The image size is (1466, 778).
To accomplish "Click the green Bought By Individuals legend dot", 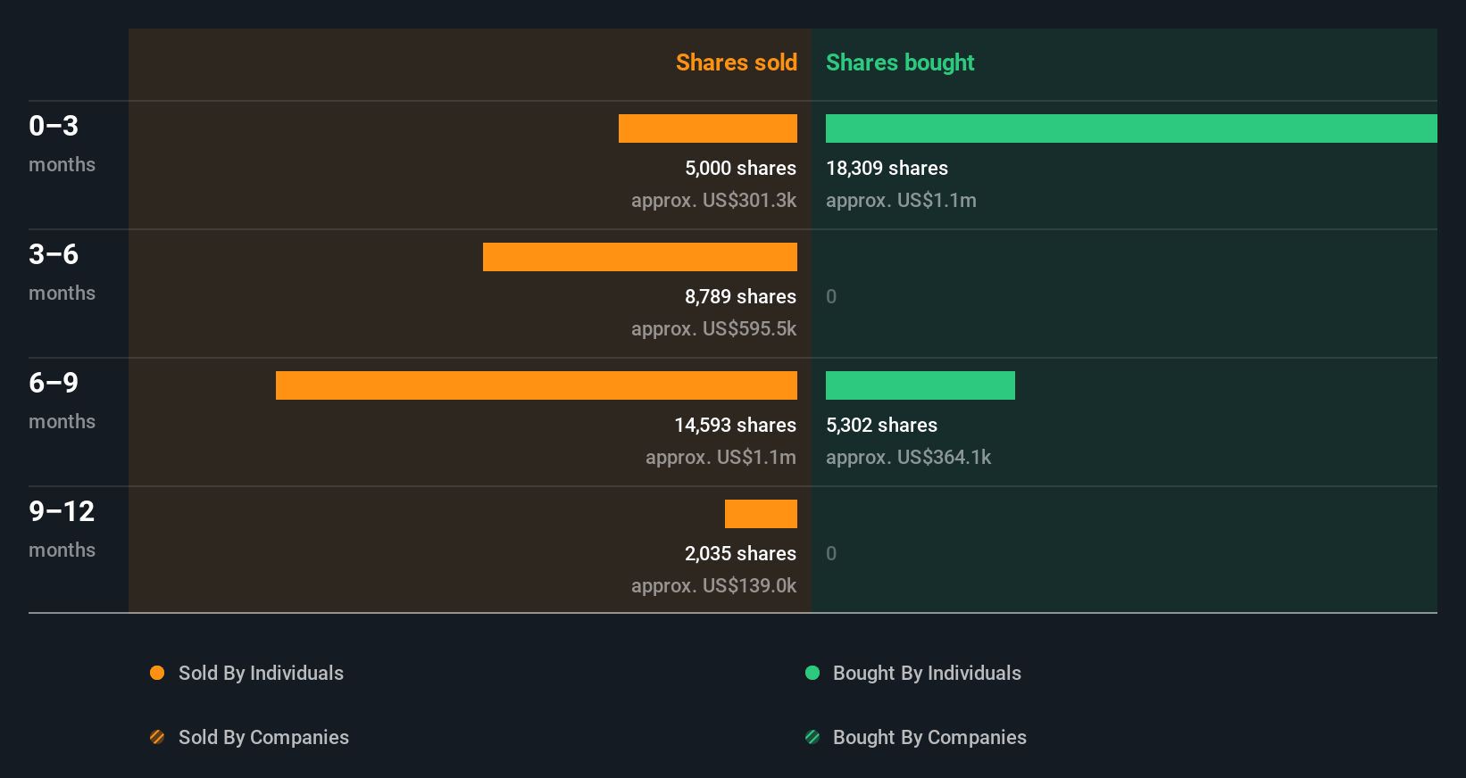I will pyautogui.click(x=812, y=673).
